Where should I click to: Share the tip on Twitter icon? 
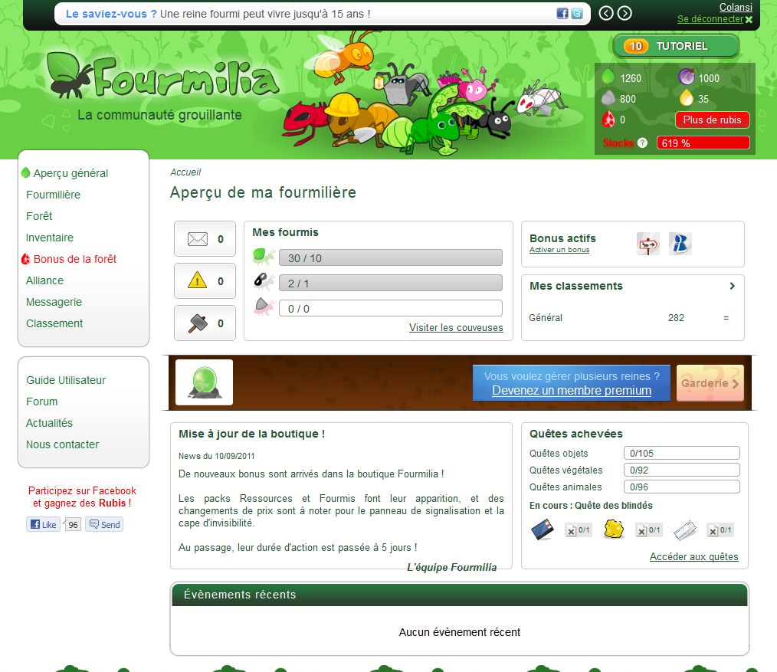(577, 13)
